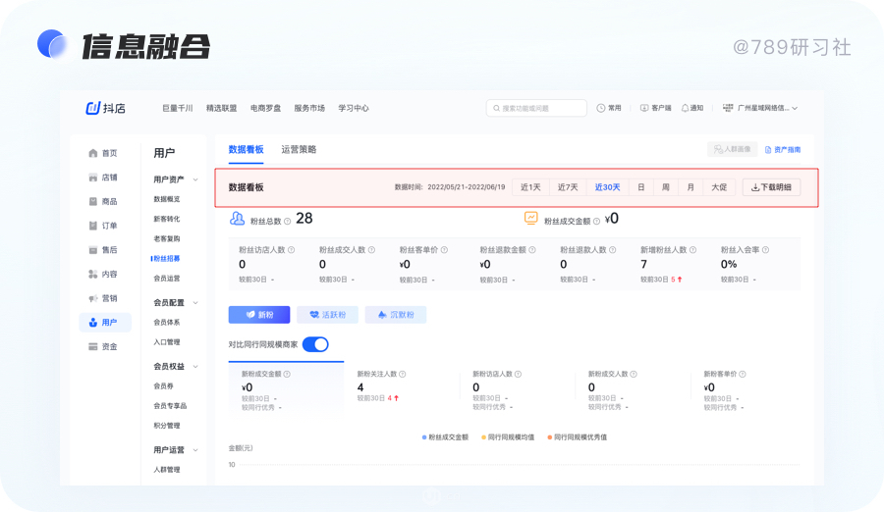The image size is (884, 512).
Task: Open 学习中心 in top navigation
Action: pyautogui.click(x=354, y=108)
